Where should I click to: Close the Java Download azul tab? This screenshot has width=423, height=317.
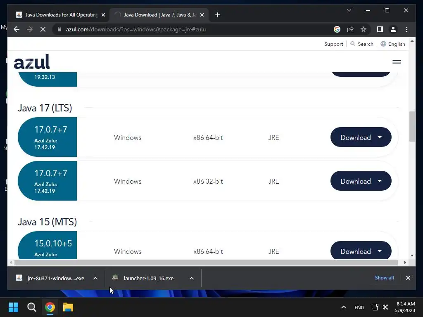click(x=202, y=15)
